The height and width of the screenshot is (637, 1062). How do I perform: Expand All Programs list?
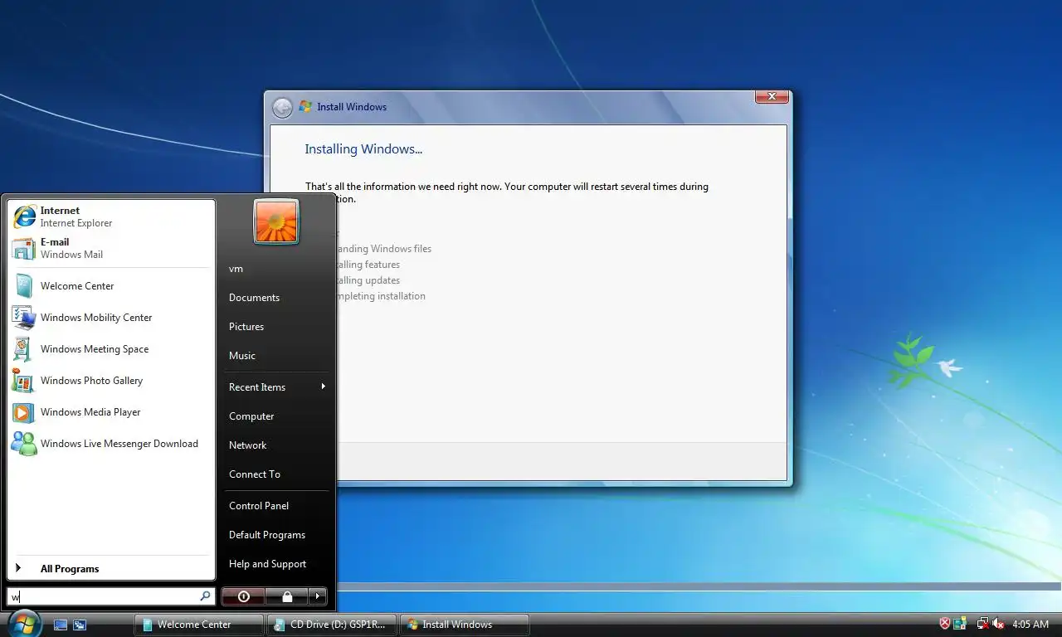[x=111, y=569]
